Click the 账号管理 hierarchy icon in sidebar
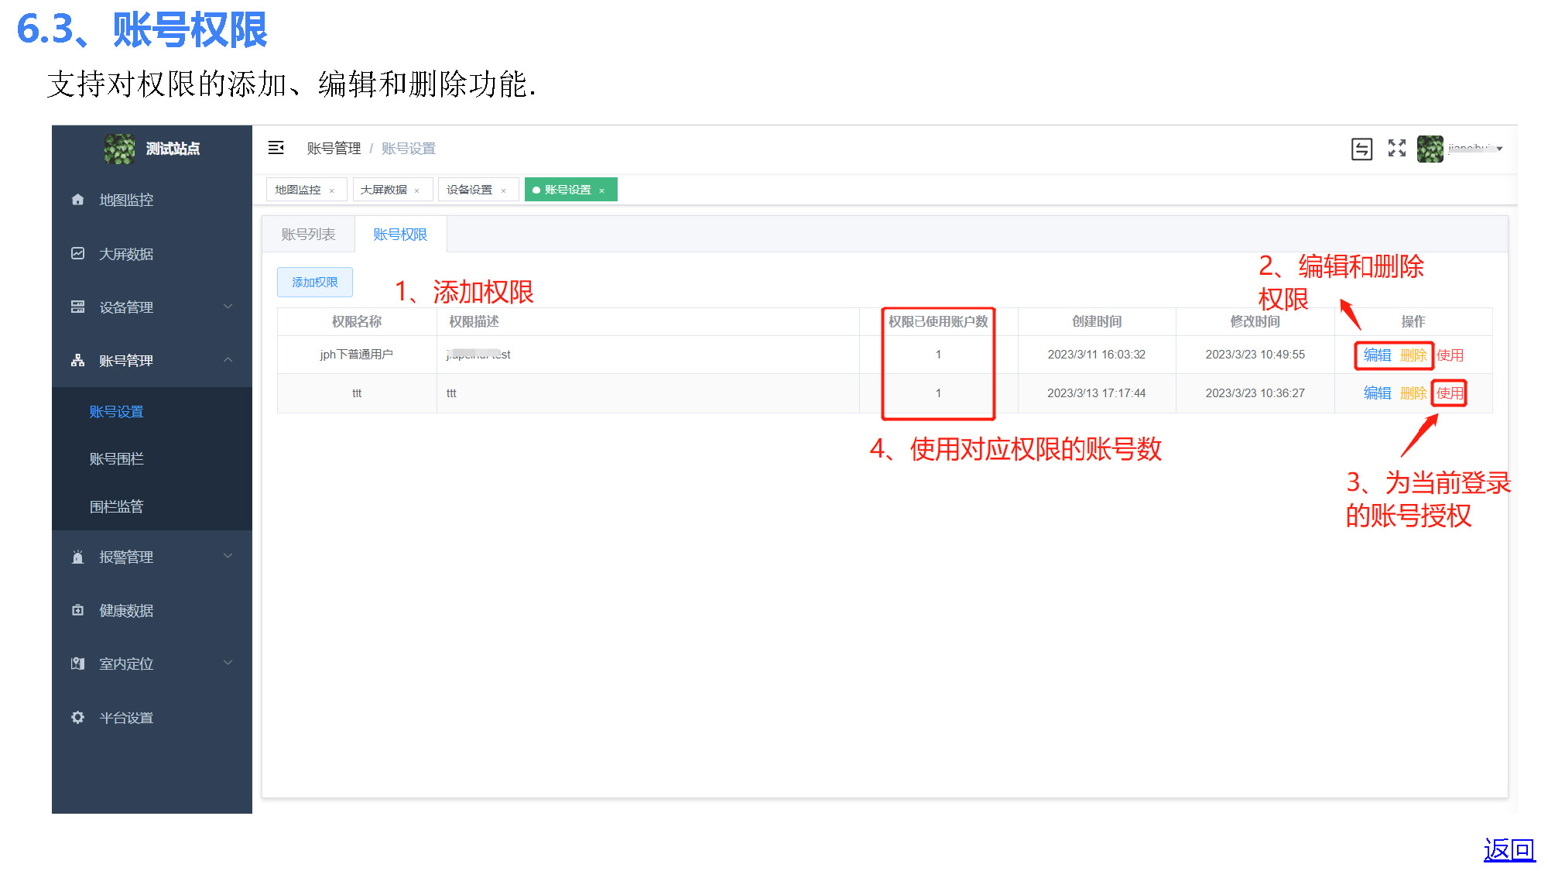1548x871 pixels. (x=77, y=360)
